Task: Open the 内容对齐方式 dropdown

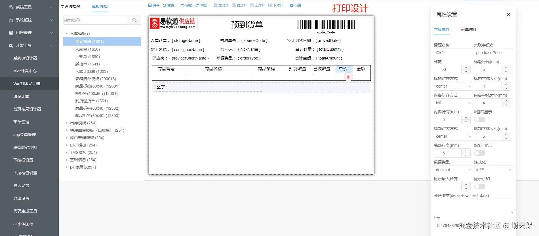Action: point(453,103)
